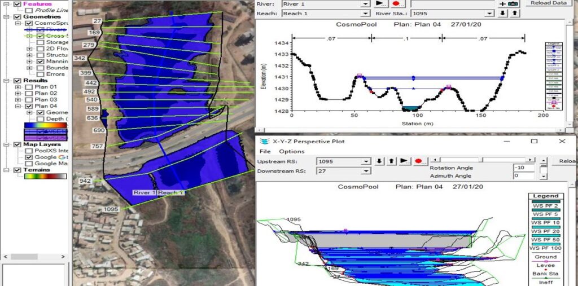Open the Downstream RS dropdown

(x=366, y=171)
